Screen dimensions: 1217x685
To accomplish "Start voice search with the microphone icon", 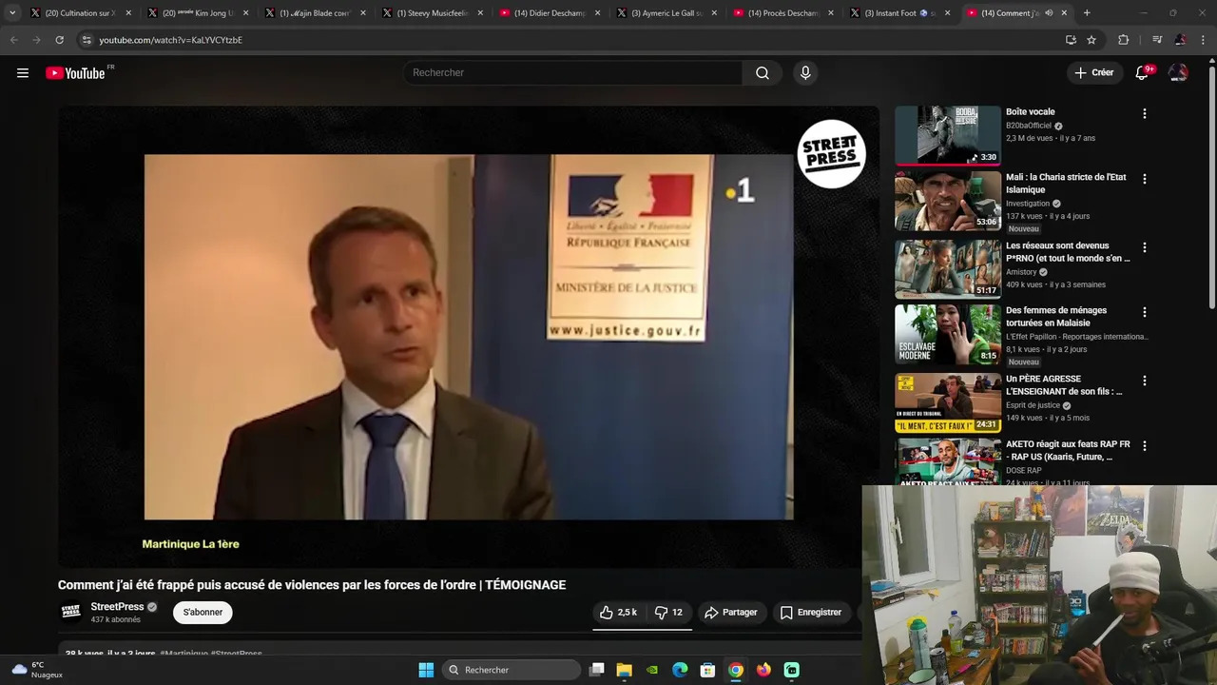I will [805, 73].
